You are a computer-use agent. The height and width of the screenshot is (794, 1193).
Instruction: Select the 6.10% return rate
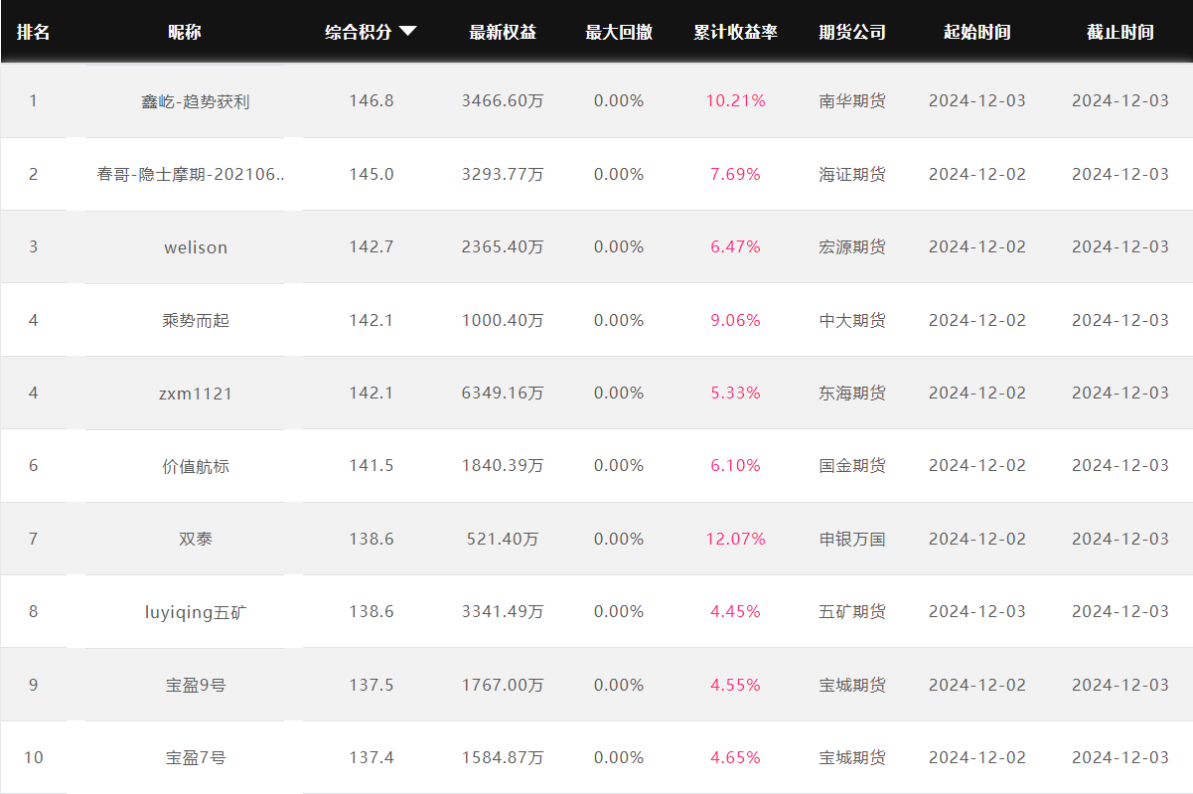click(736, 465)
